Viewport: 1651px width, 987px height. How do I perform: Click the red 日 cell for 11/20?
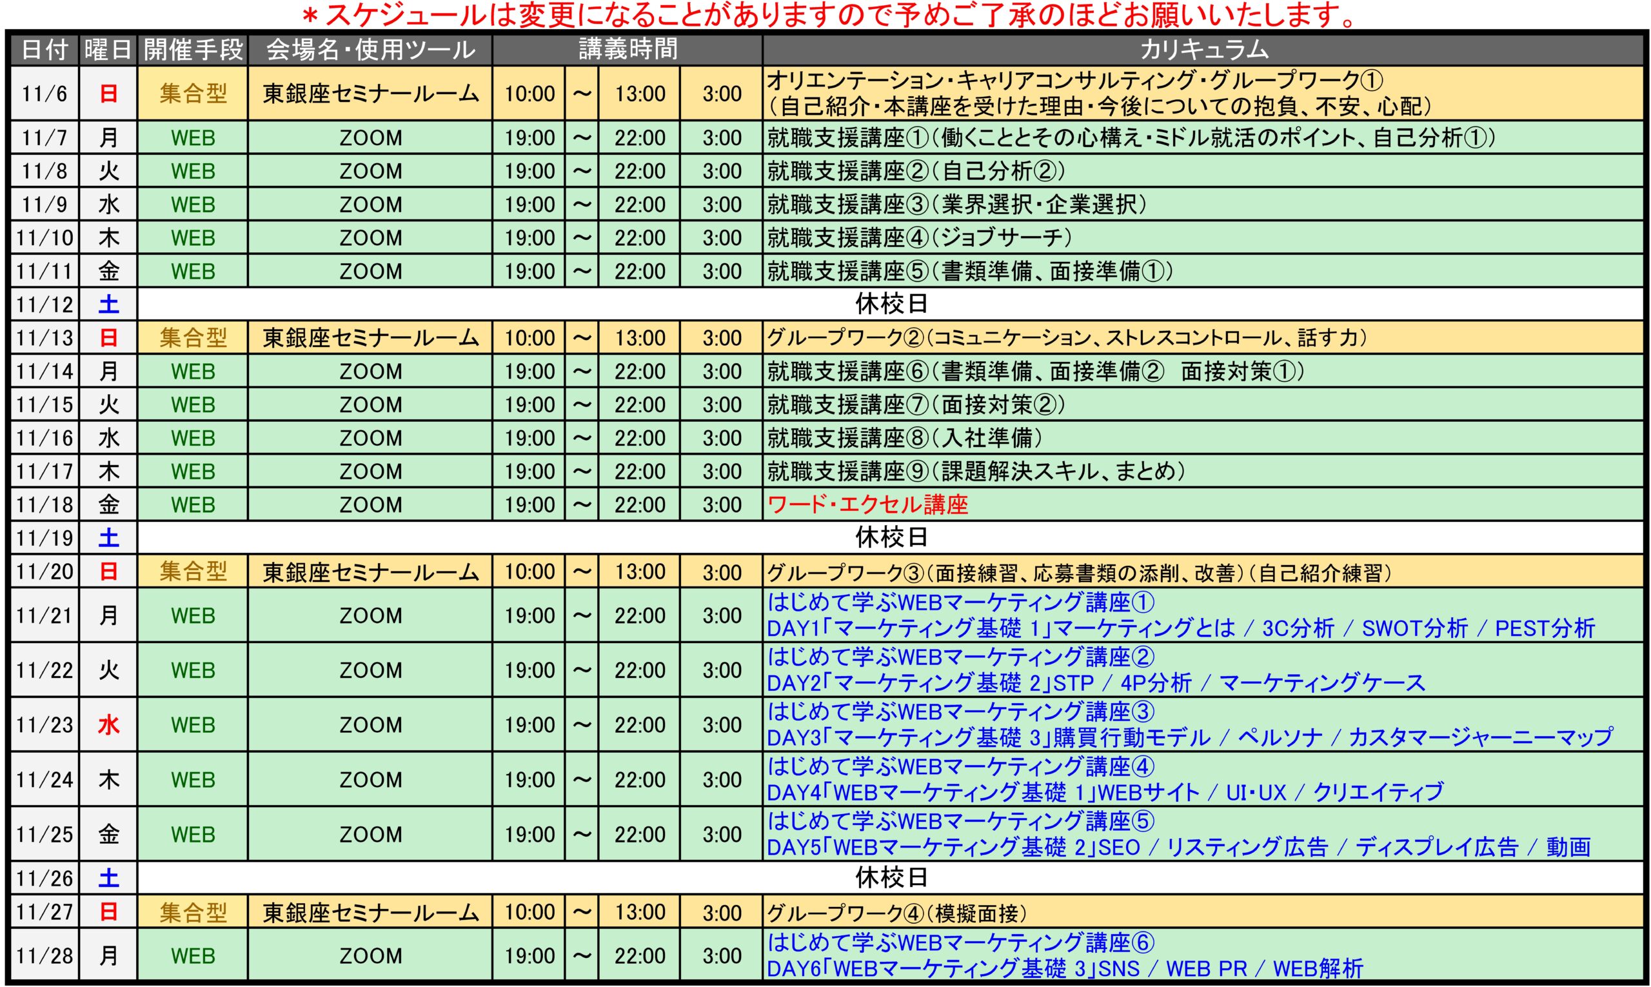(108, 572)
